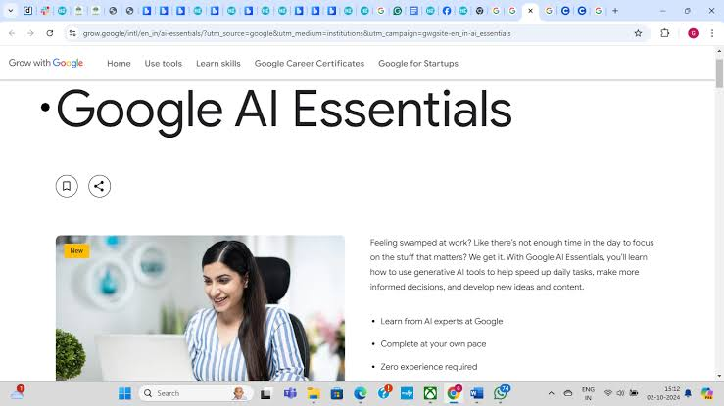The width and height of the screenshot is (724, 406).
Task: Switch to the Grammarly green G tab
Action: 397,10
